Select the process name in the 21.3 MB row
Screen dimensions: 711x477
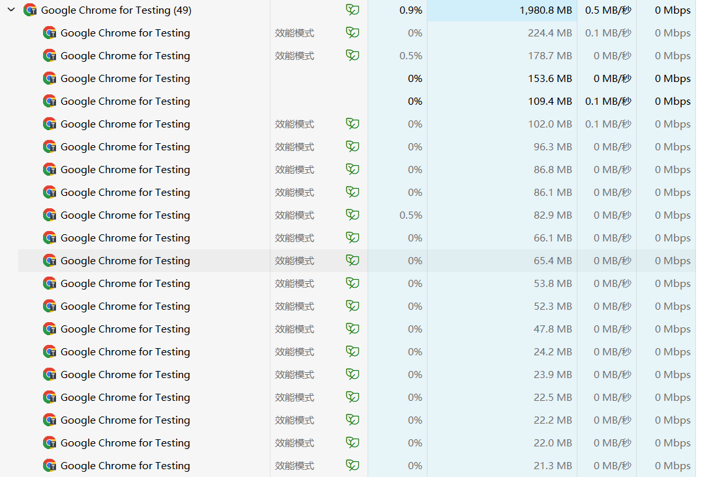coord(125,465)
